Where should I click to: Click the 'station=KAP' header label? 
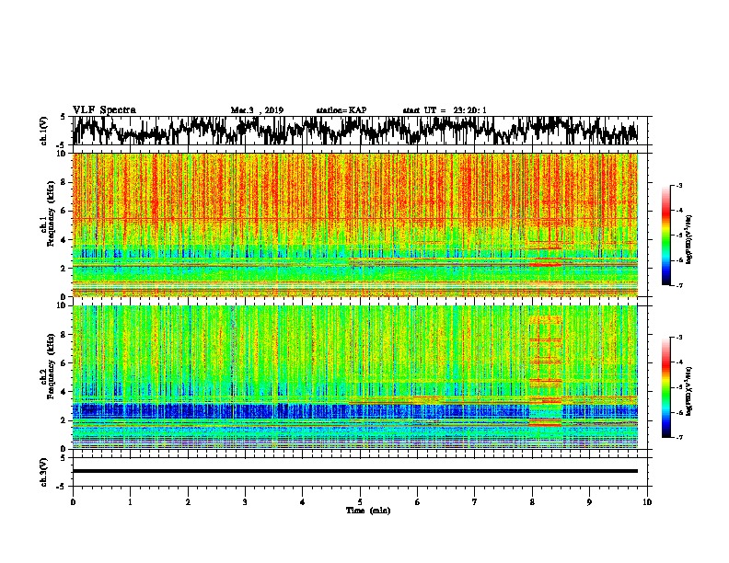click(341, 110)
